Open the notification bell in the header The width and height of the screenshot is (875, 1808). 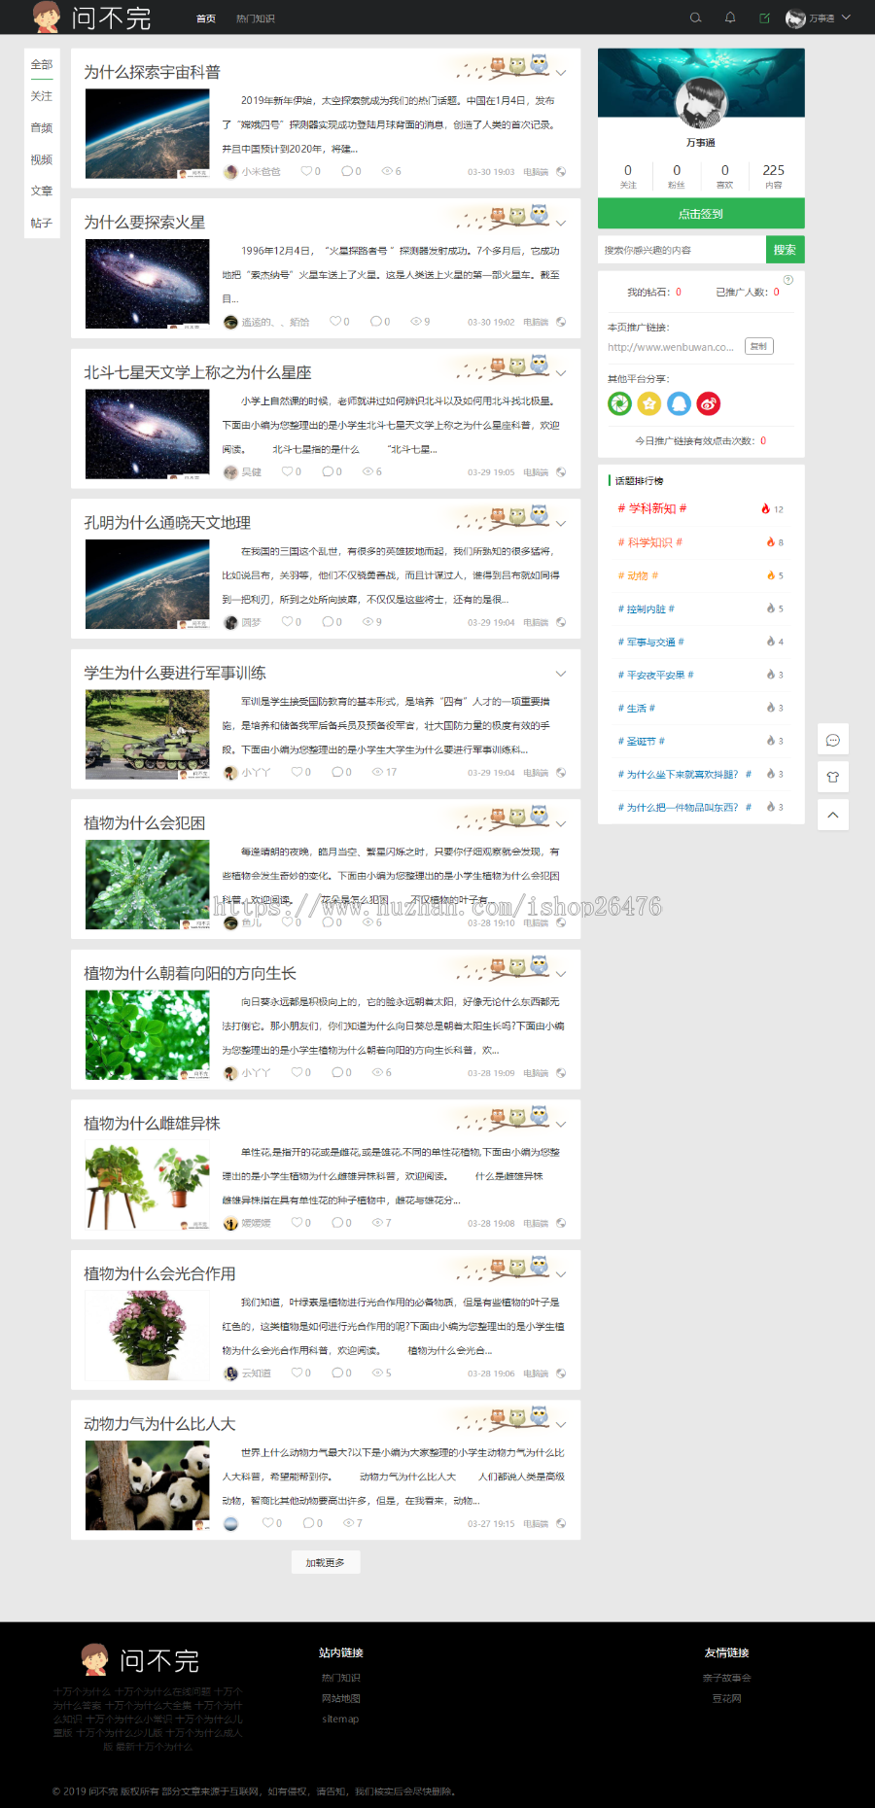(730, 17)
